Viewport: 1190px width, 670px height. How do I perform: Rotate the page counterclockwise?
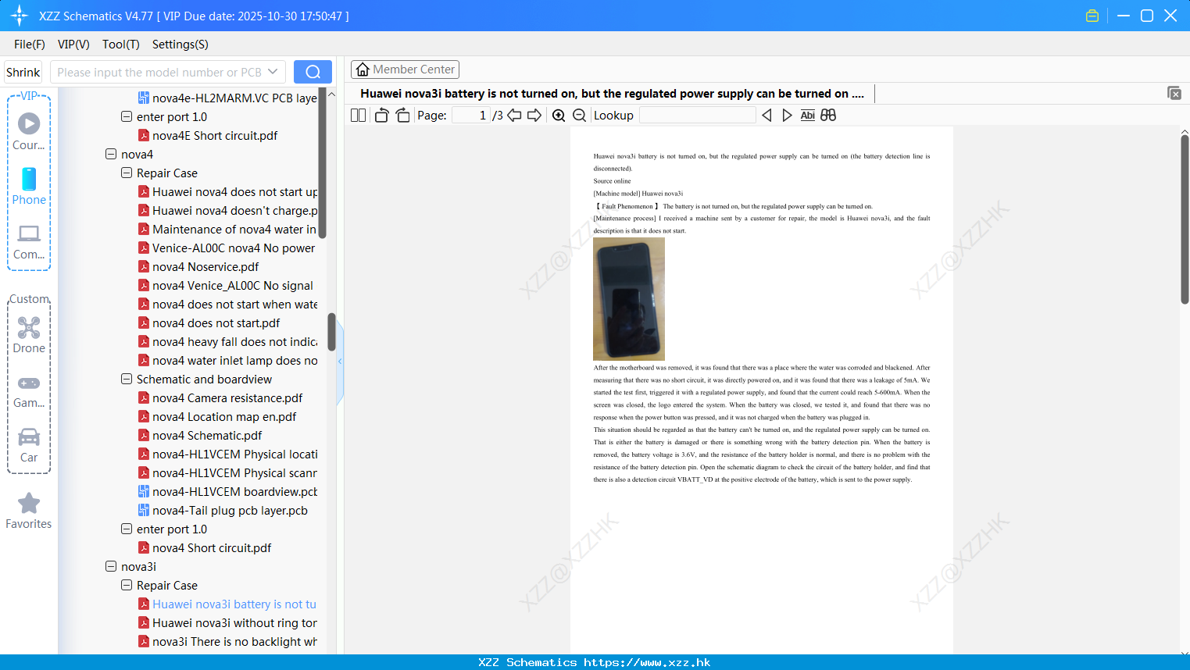click(381, 115)
